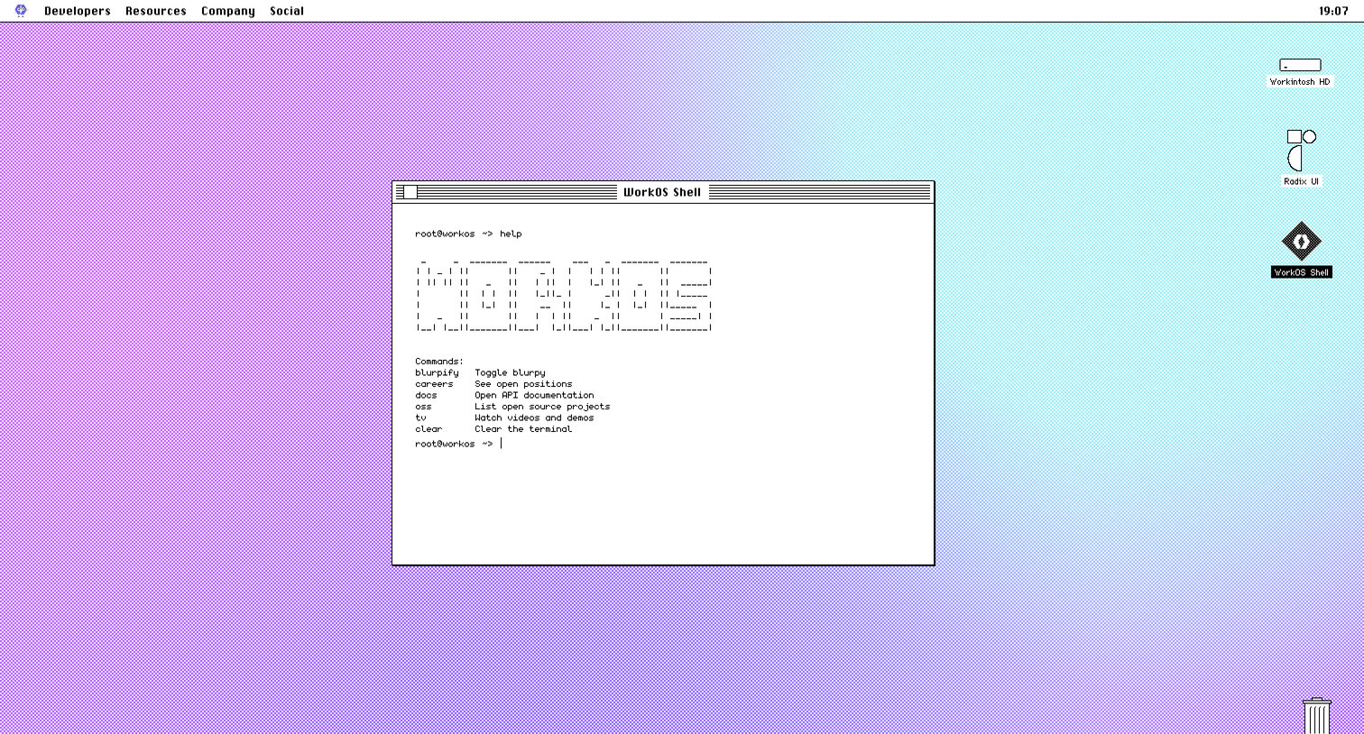Click the 'clear' command text
The width and height of the screenshot is (1364, 734).
(x=429, y=429)
